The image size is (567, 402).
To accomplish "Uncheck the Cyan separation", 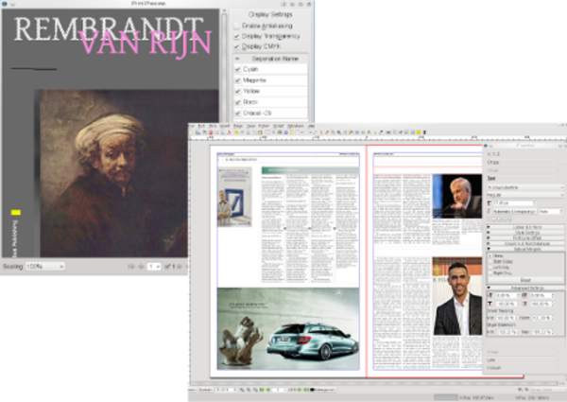I will coord(237,69).
